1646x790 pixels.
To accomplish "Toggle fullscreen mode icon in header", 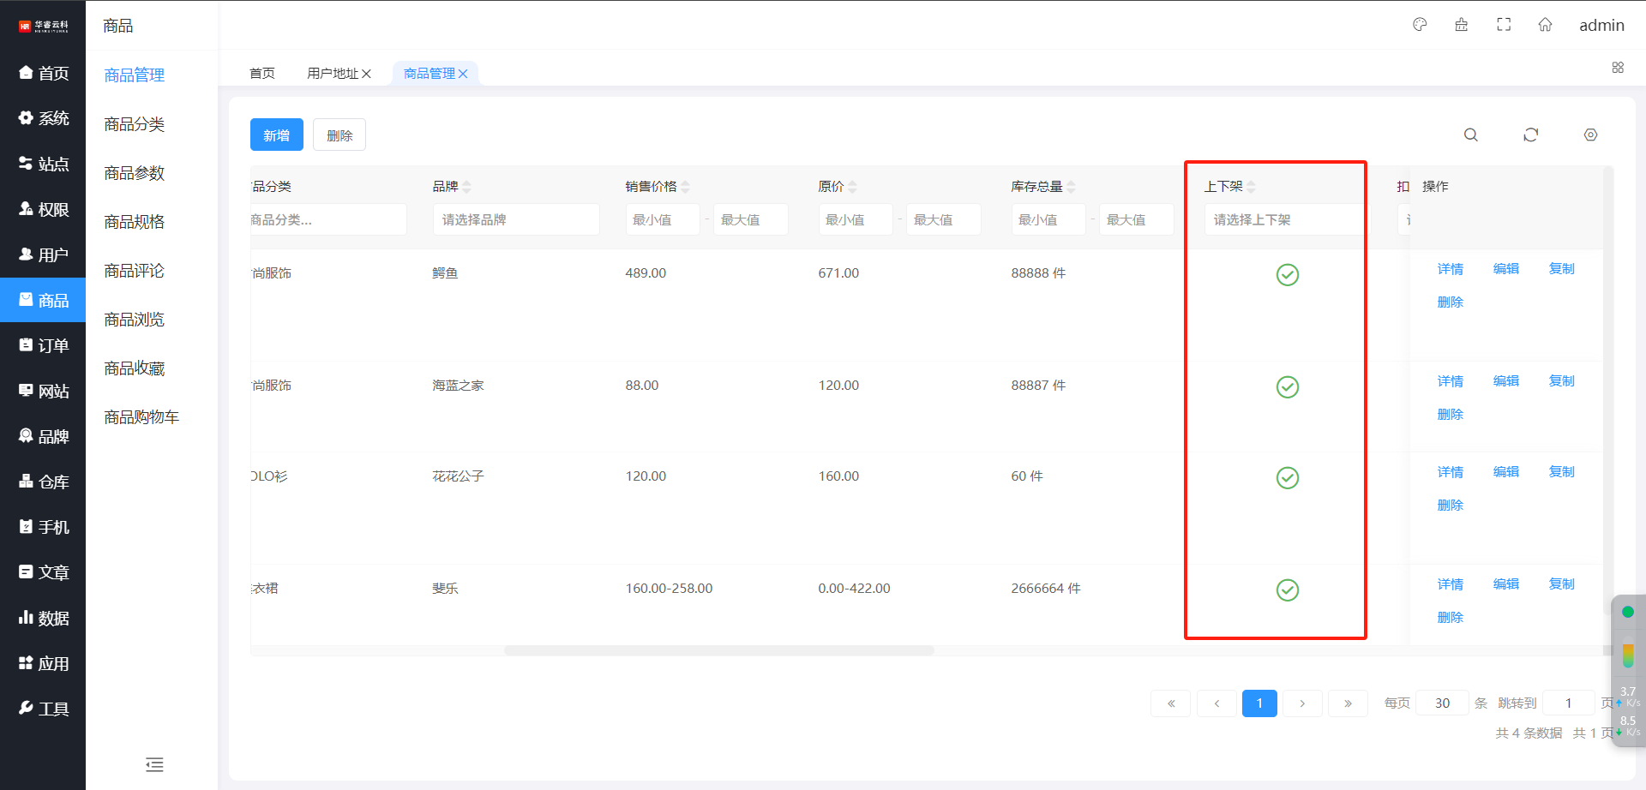I will (x=1504, y=25).
